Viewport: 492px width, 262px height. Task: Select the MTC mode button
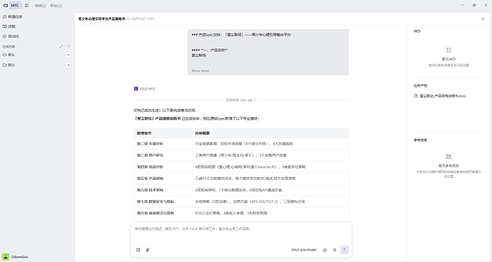click(x=11, y=5)
